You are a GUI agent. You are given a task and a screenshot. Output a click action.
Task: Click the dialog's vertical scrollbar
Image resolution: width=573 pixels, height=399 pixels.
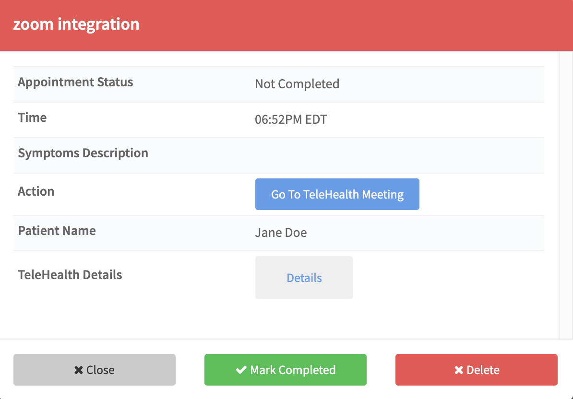coord(566,195)
